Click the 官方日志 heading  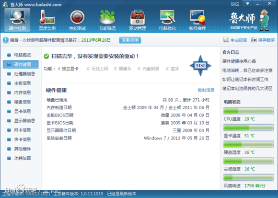click(231, 52)
